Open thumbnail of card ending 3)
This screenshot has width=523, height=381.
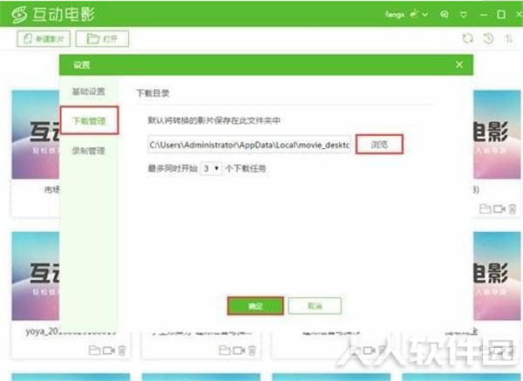[x=497, y=134]
